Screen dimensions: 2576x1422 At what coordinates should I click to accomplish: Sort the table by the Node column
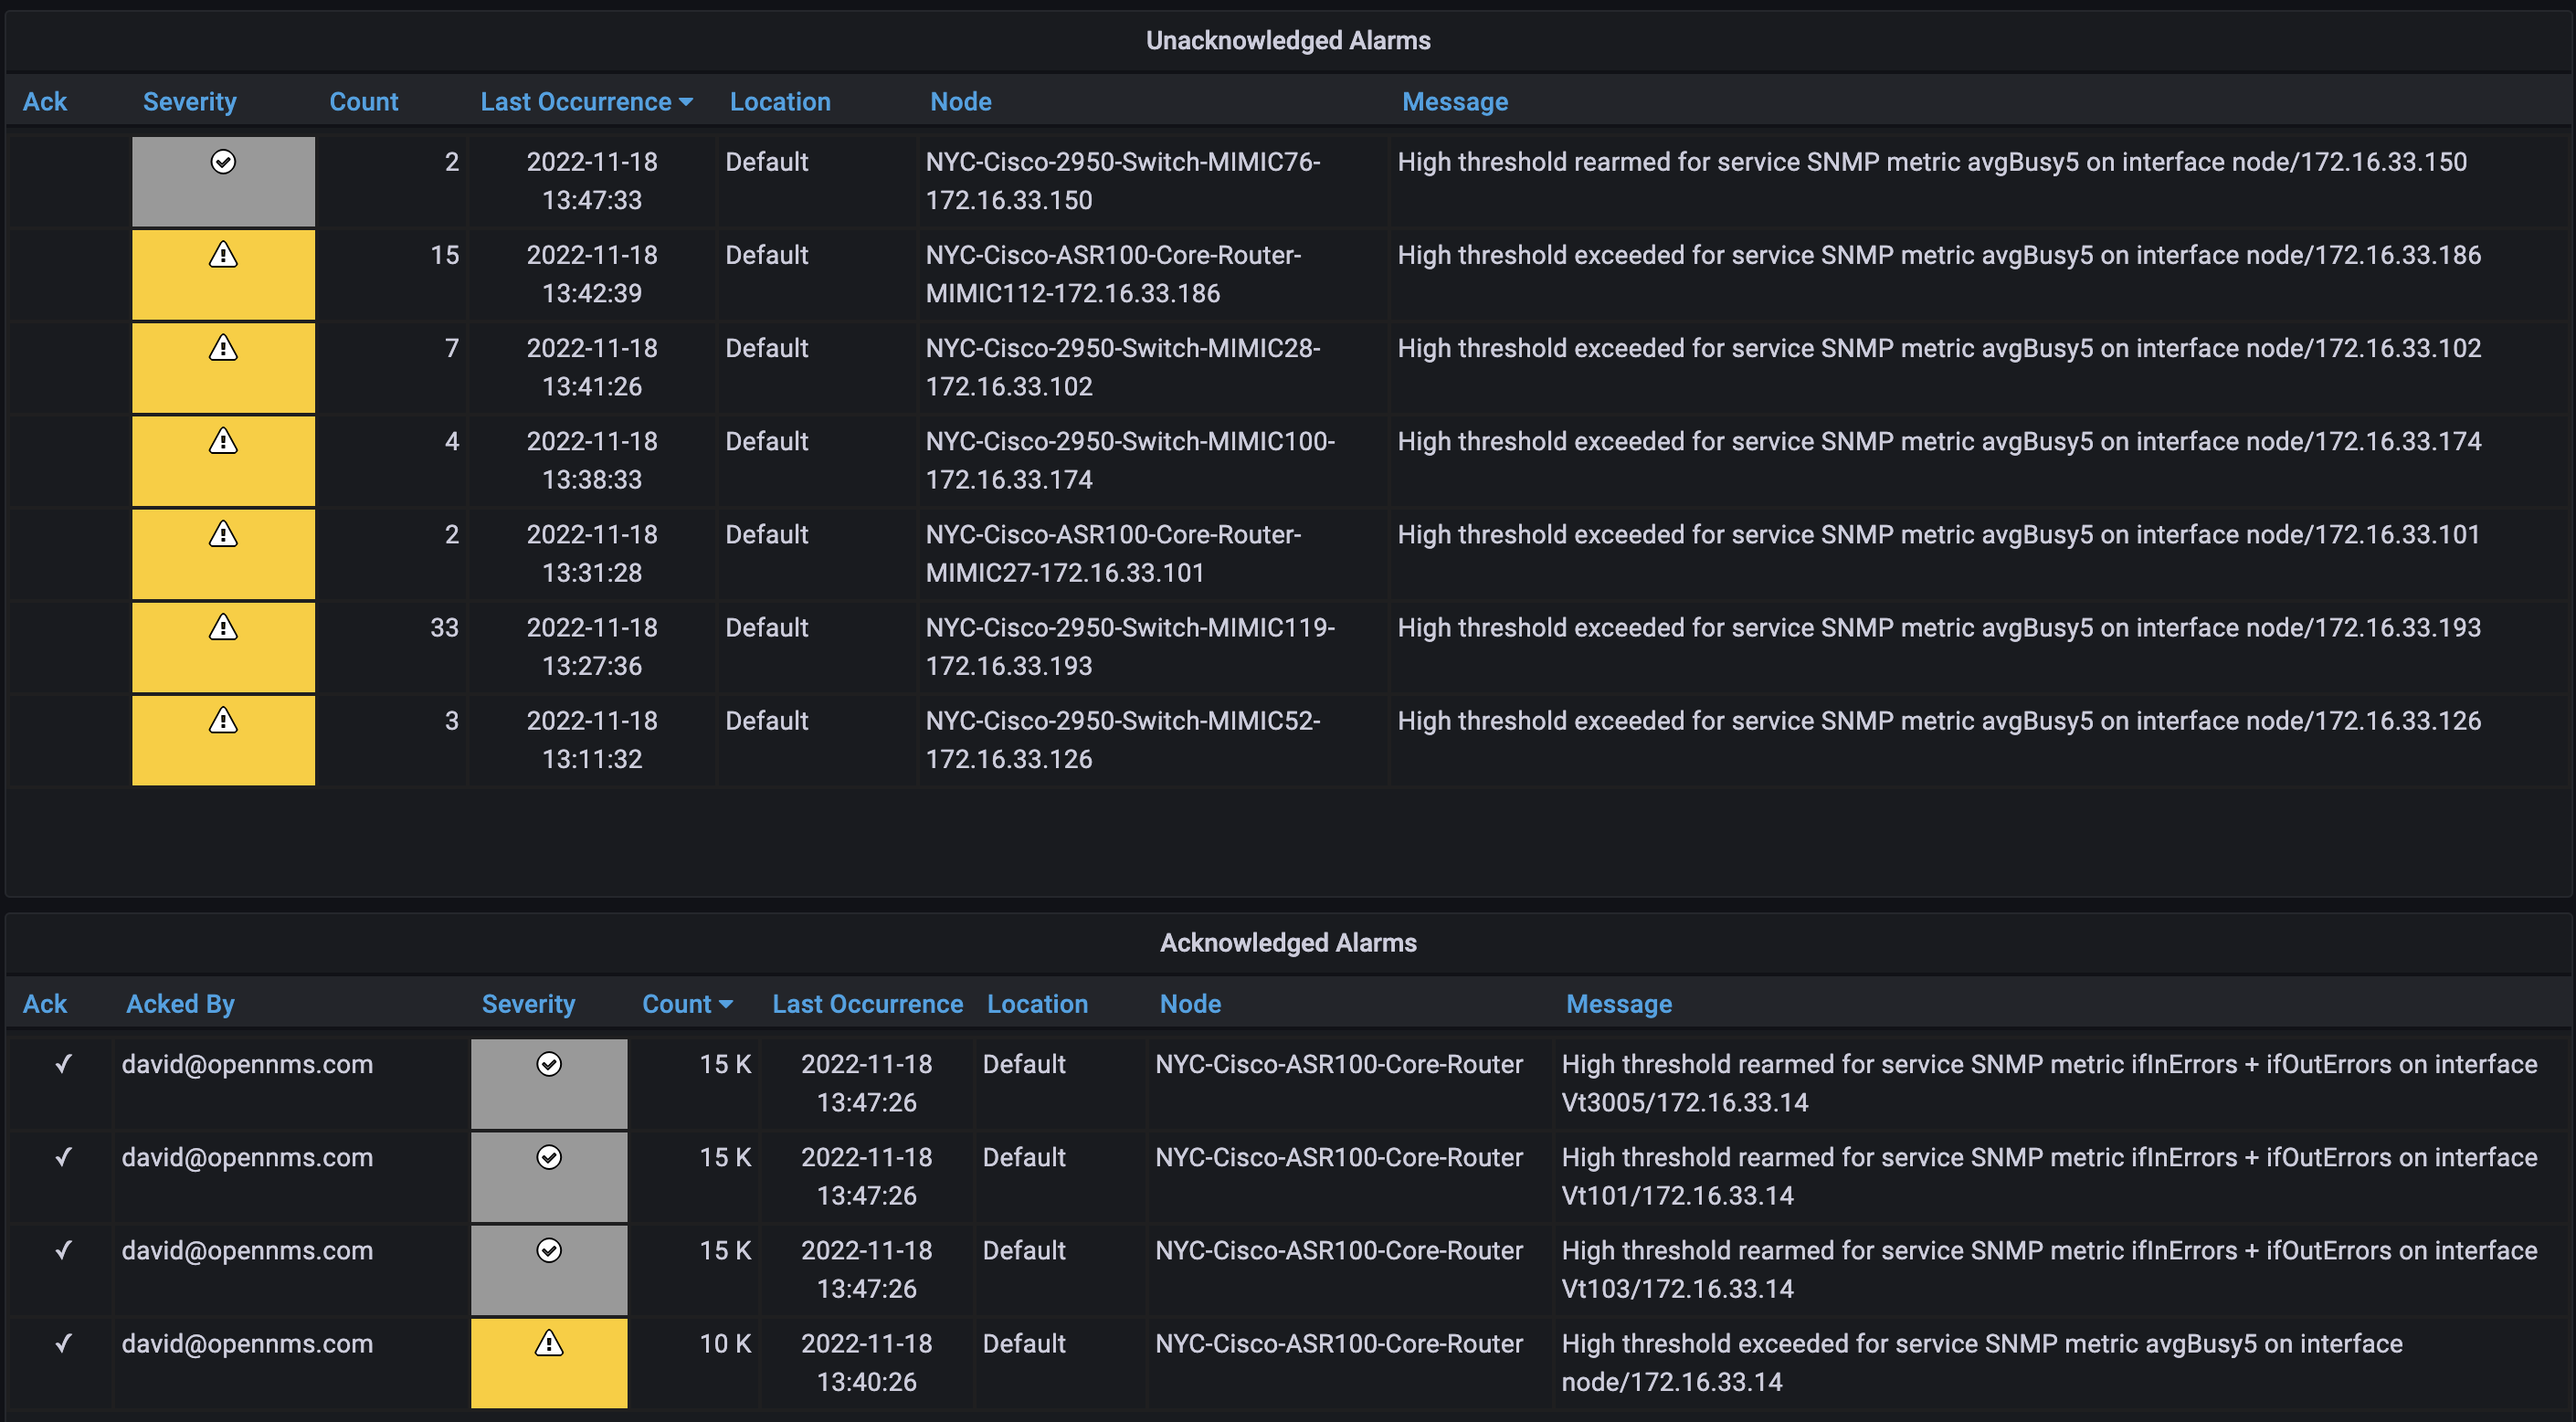pos(960,101)
